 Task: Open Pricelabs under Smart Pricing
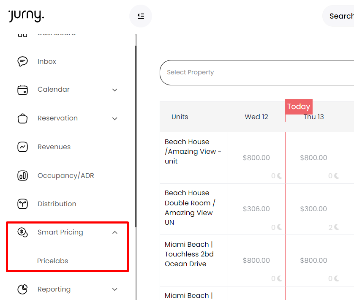tap(52, 261)
